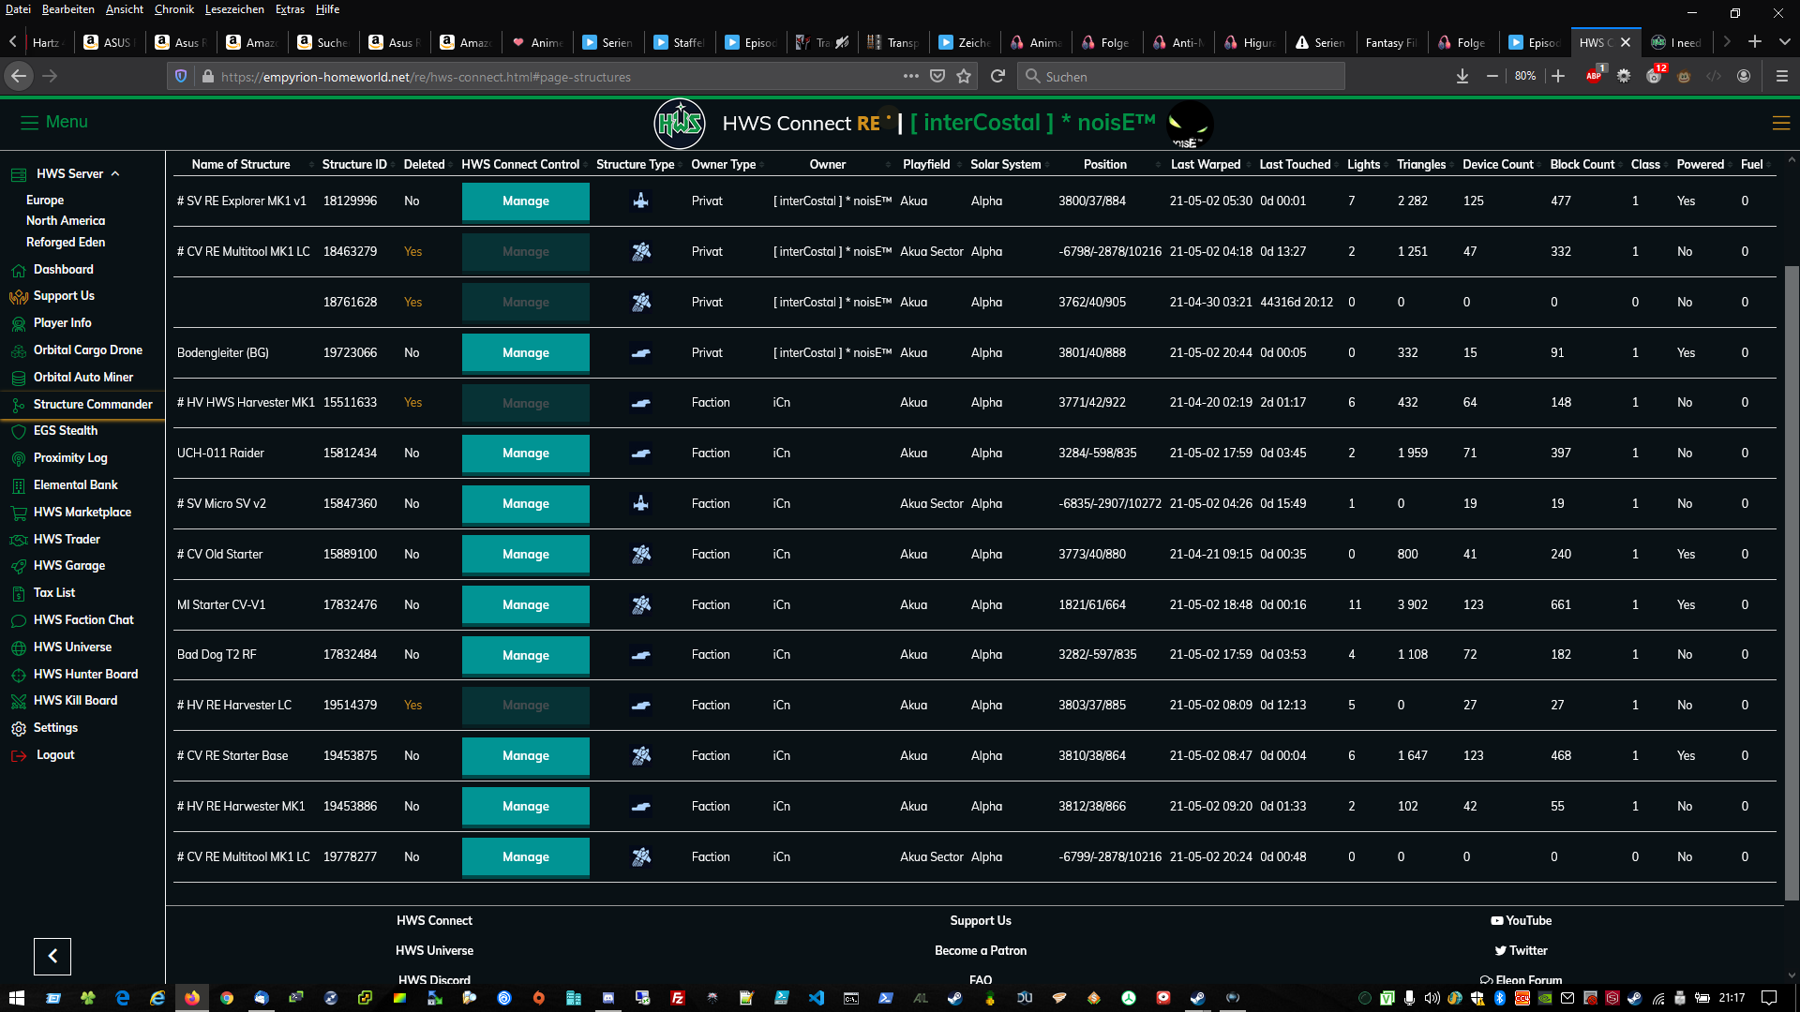
Task: Click the player avatar in header
Action: coord(1190,124)
